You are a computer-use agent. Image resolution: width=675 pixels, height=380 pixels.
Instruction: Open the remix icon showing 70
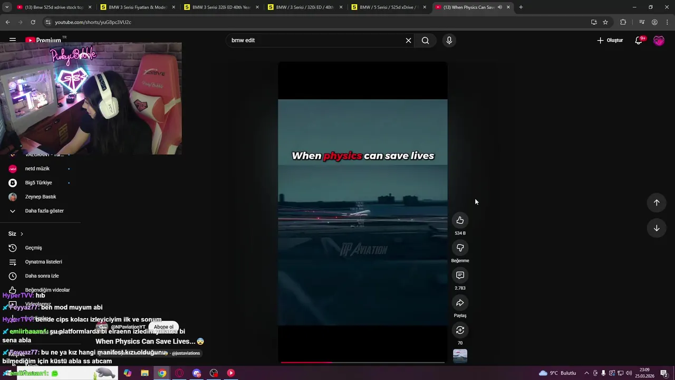click(460, 330)
